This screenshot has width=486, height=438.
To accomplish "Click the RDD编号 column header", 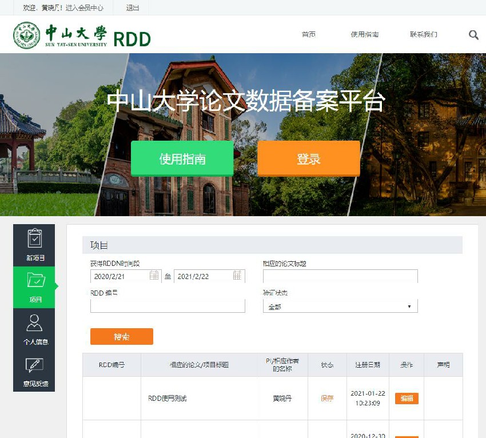I will 111,365.
